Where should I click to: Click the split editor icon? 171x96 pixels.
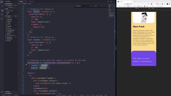click(x=111, y=1)
